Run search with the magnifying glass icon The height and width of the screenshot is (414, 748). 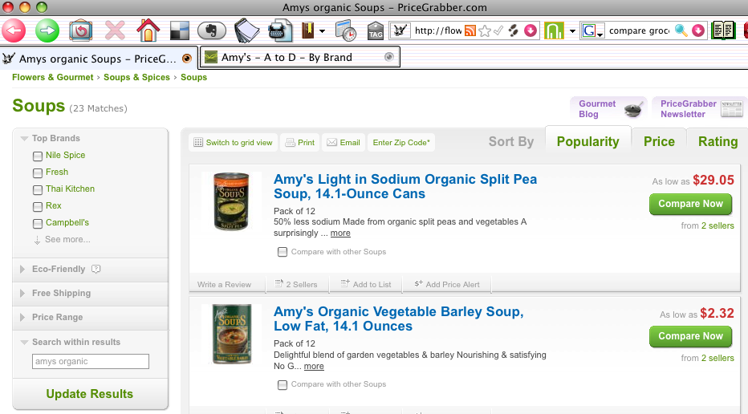point(681,31)
